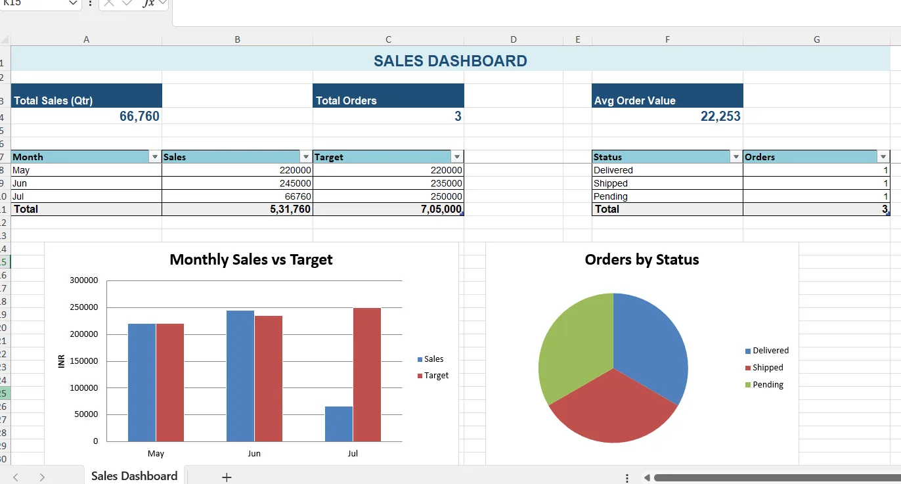Select the 245000 sales cell

pyautogui.click(x=237, y=183)
